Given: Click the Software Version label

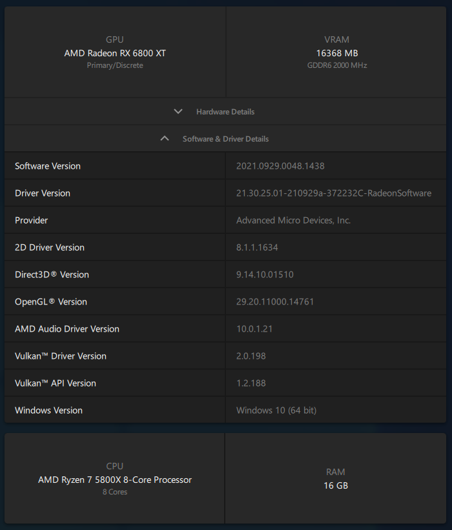Looking at the screenshot, I should point(48,166).
